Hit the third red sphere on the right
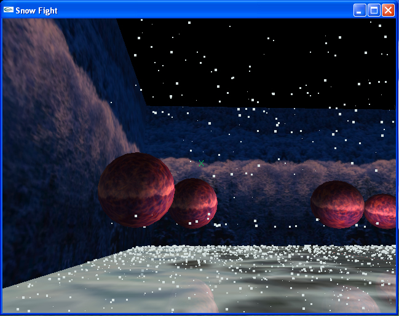The image size is (399, 316). [337, 204]
